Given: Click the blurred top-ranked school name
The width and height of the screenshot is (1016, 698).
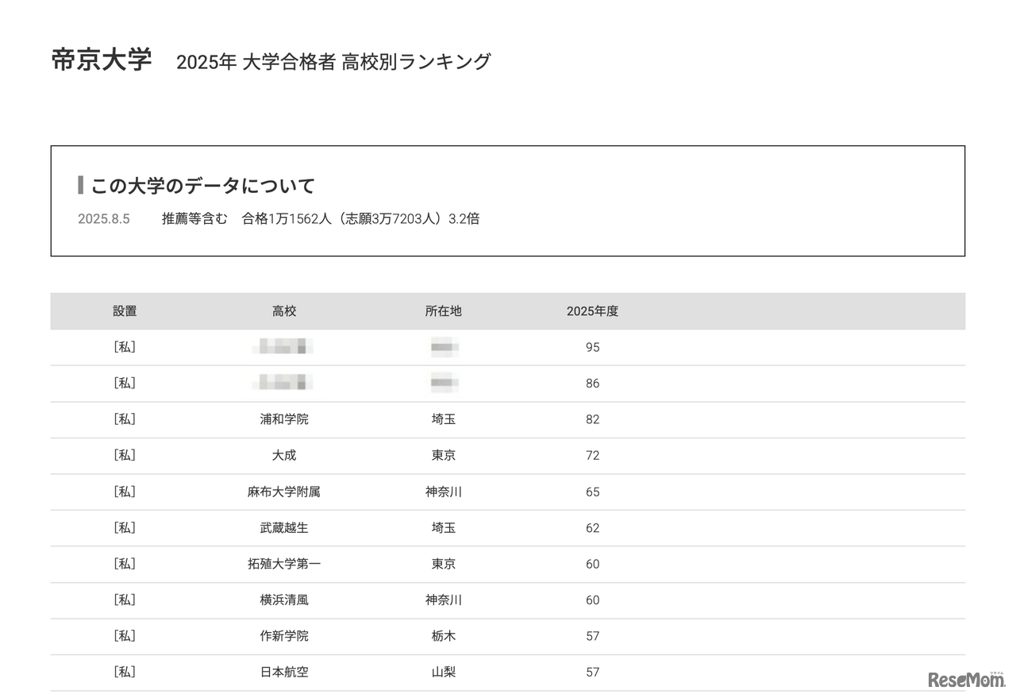Looking at the screenshot, I should (284, 347).
